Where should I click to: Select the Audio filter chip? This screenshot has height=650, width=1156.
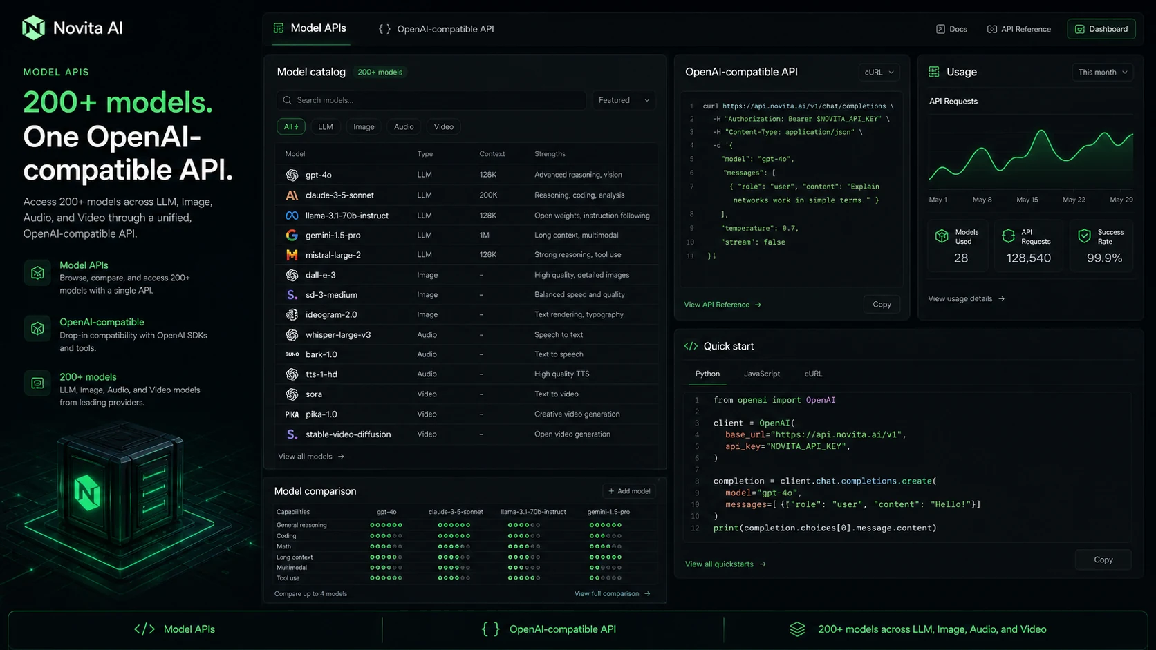[x=404, y=126]
